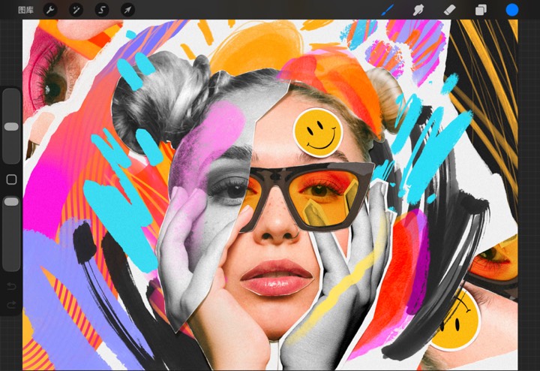Click the brush size slider handle
Screen dimensions: 540x371
coord(11,126)
